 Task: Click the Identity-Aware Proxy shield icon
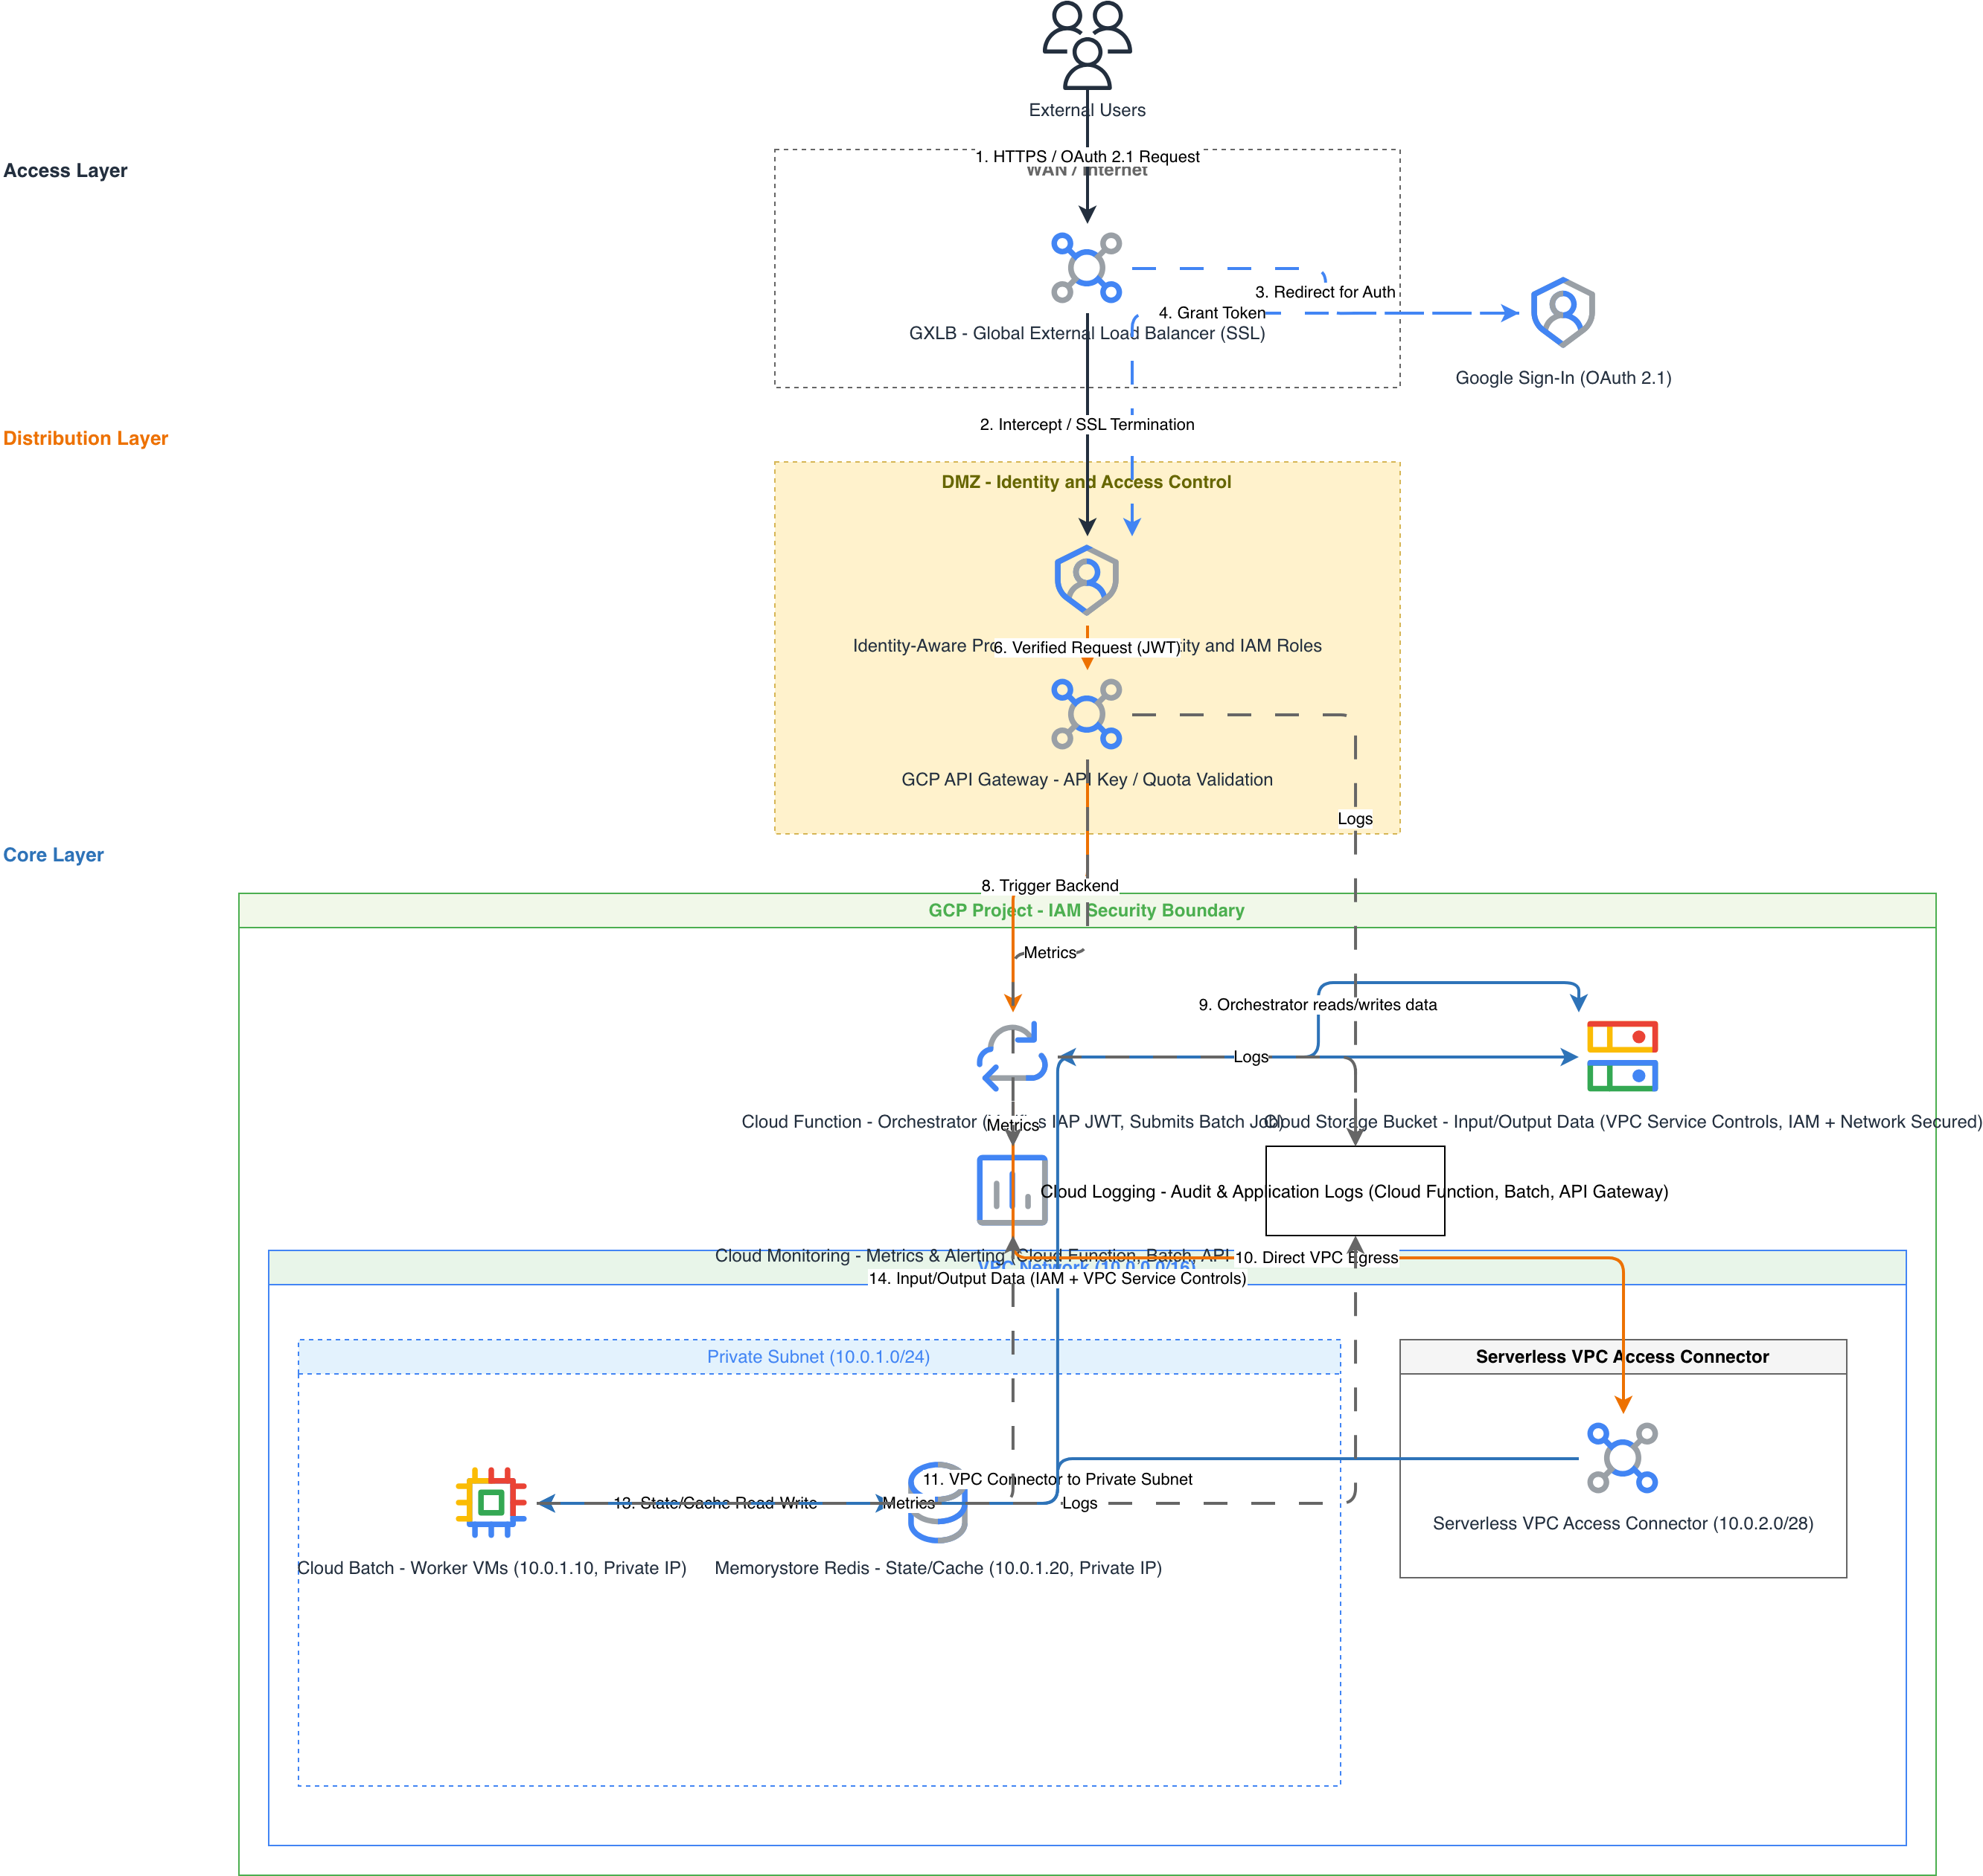tap(1087, 580)
